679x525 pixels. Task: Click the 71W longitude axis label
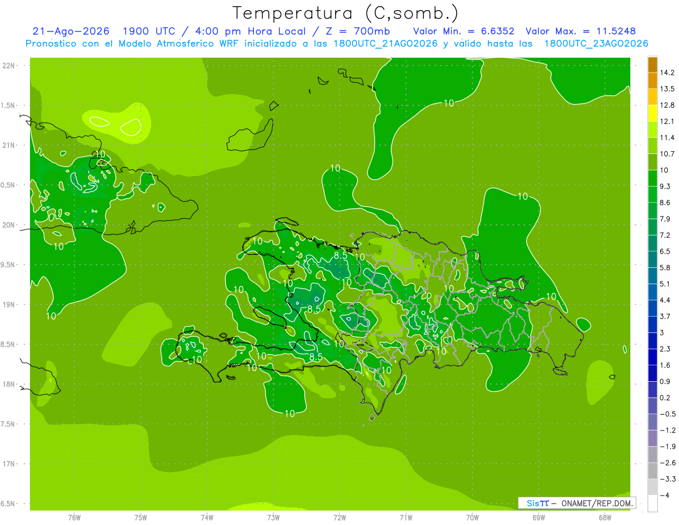pyautogui.click(x=406, y=518)
